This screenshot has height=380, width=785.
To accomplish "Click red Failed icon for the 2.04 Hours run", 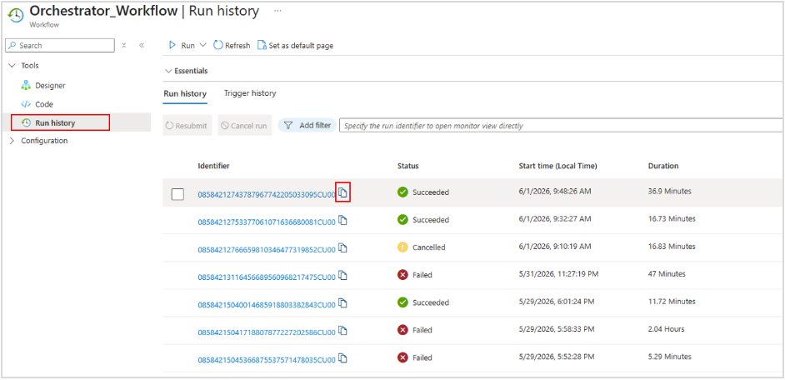I will point(402,330).
